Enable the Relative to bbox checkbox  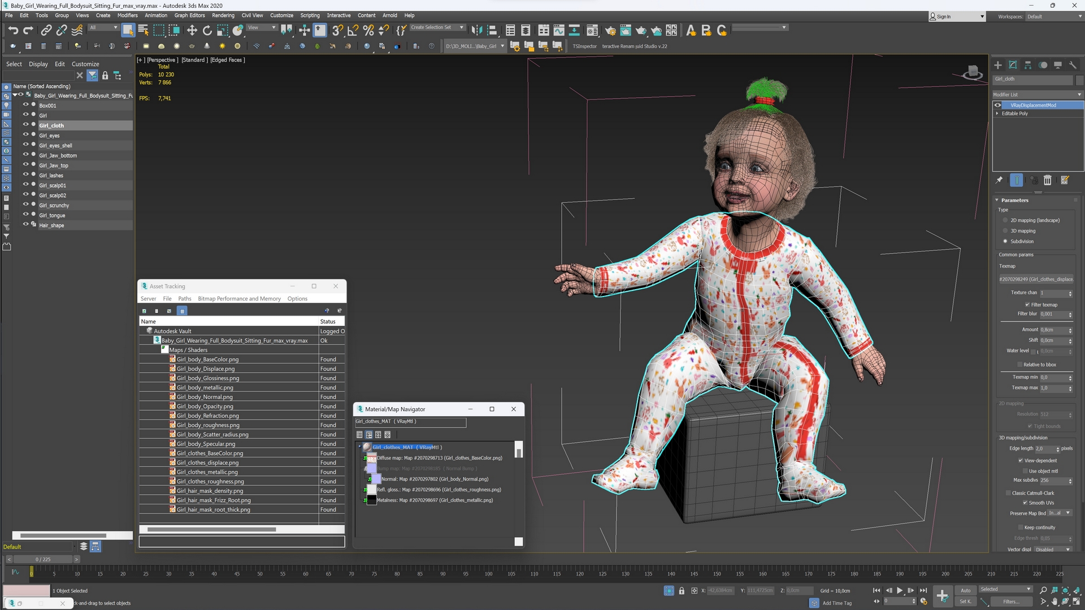(x=1020, y=365)
